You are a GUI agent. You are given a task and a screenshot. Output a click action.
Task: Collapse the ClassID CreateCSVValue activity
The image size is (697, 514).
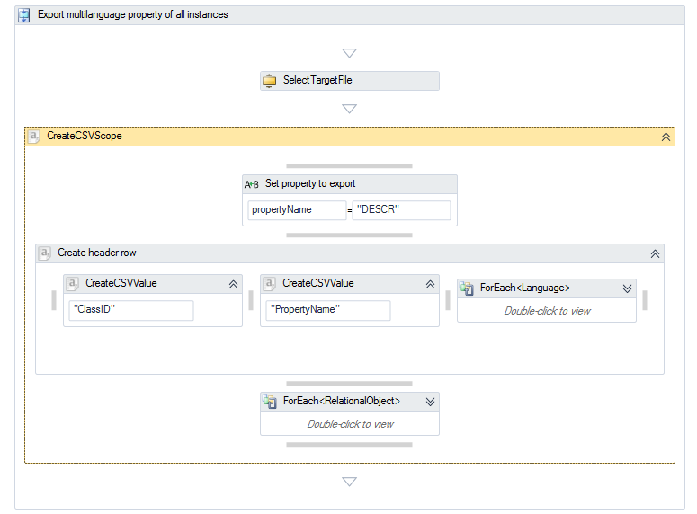233,284
